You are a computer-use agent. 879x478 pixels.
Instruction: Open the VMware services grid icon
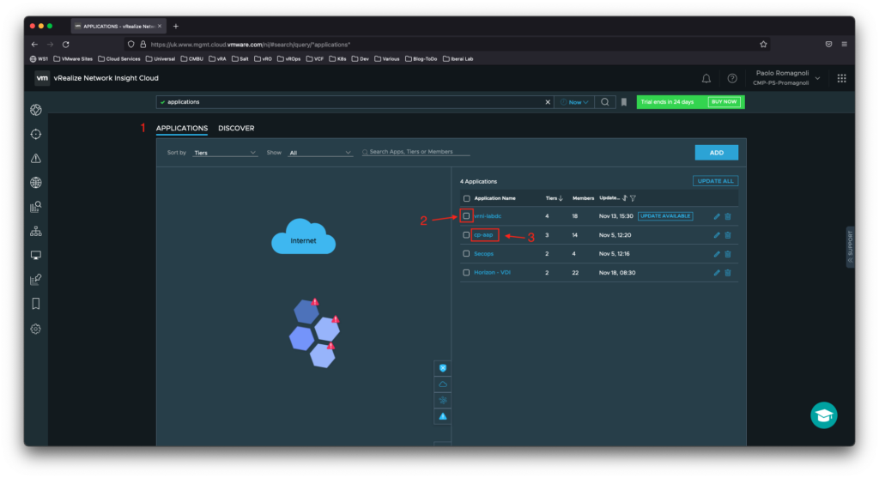(841, 78)
